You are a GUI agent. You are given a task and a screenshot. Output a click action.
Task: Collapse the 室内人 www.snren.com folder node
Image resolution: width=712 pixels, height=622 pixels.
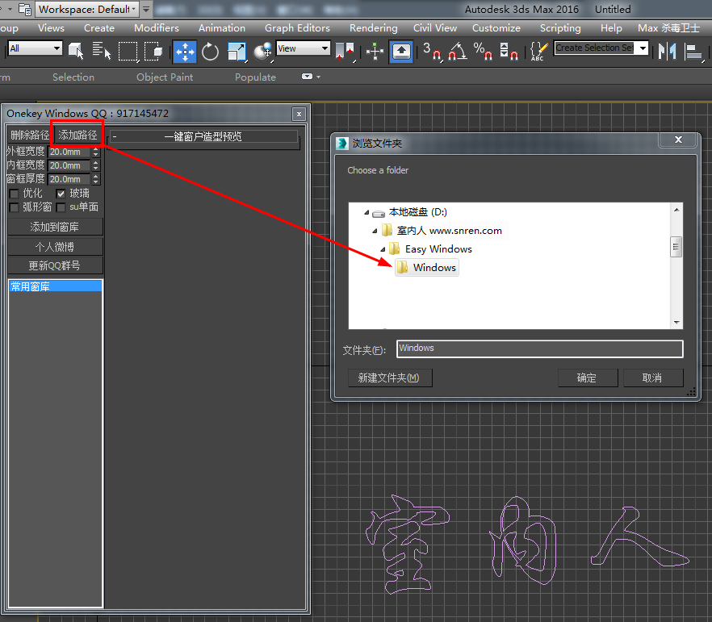(375, 231)
